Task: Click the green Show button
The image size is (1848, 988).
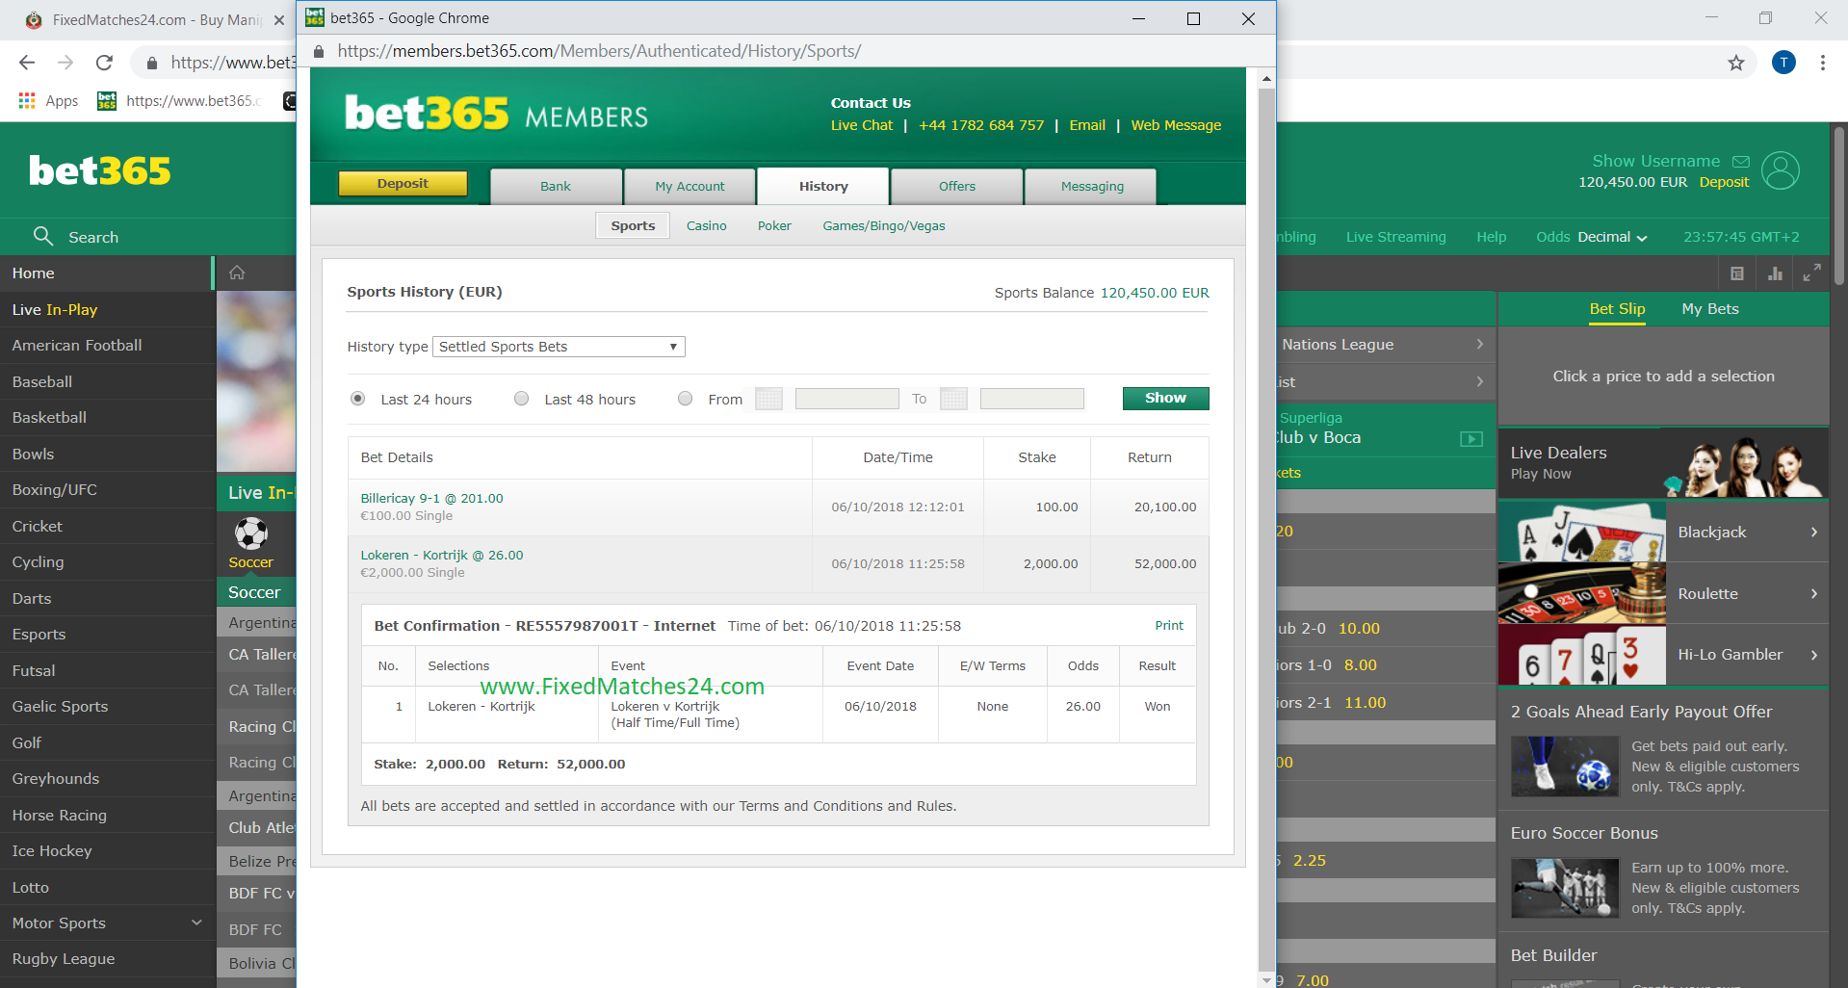Action: coord(1165,399)
